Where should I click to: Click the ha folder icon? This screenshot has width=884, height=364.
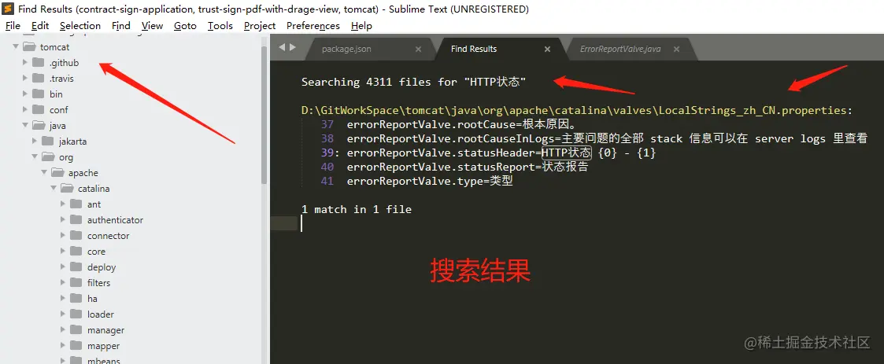tap(76, 299)
